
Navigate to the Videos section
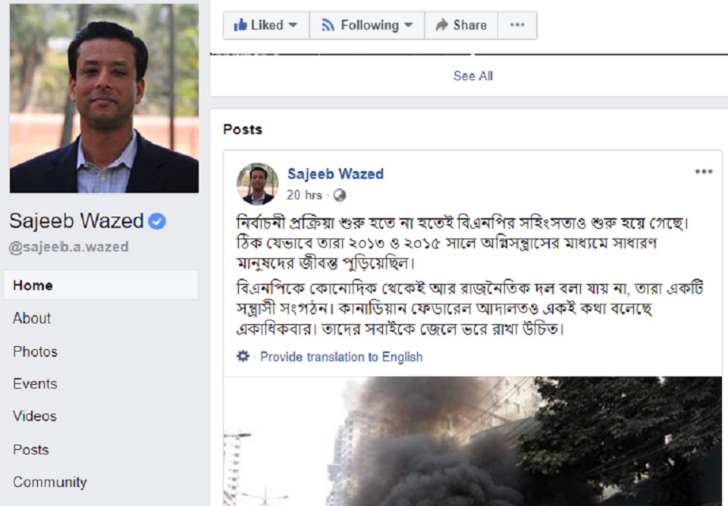(x=33, y=416)
